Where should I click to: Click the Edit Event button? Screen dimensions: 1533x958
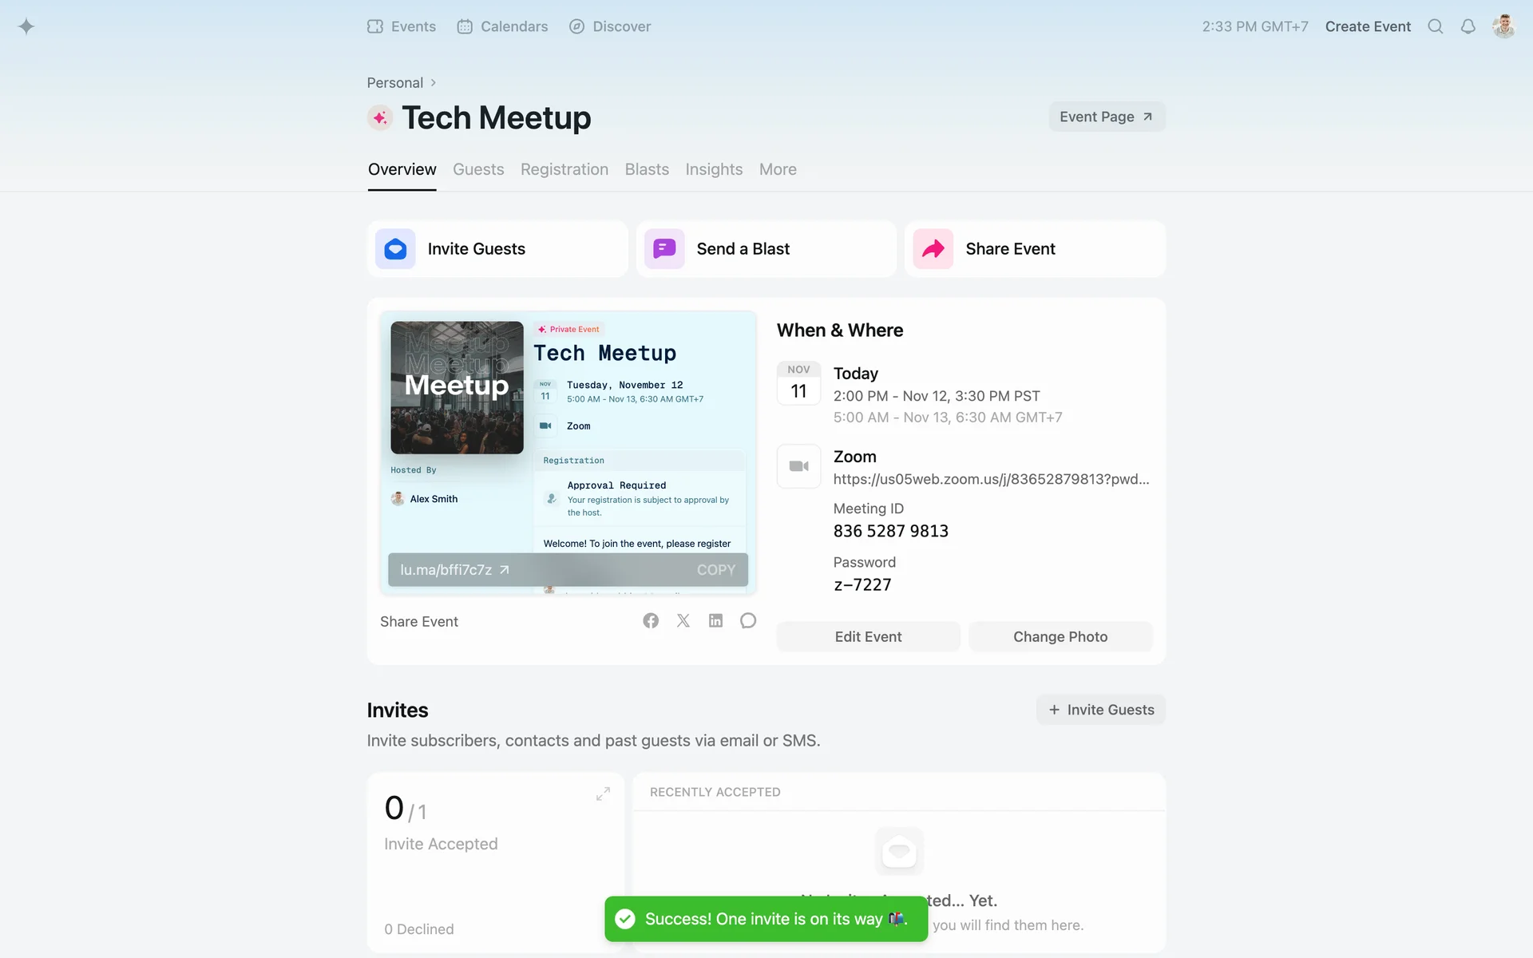tap(868, 636)
